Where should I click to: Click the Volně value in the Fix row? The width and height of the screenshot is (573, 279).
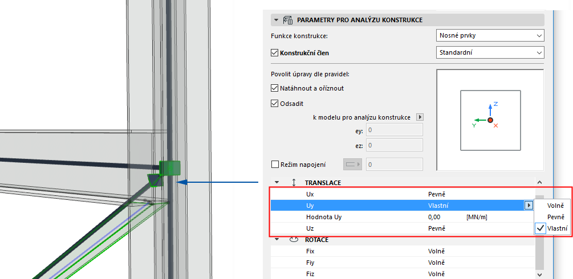tap(436, 251)
